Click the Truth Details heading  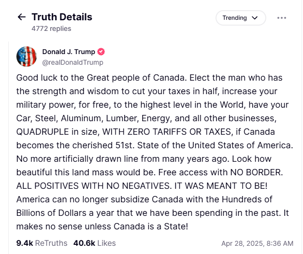[x=62, y=17]
